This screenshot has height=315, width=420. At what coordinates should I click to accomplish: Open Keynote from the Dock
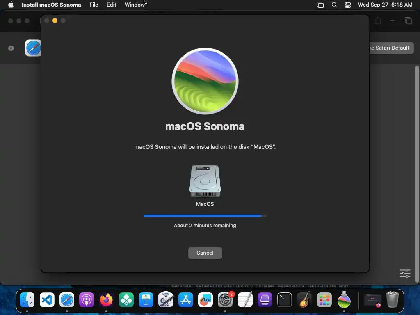[146, 300]
